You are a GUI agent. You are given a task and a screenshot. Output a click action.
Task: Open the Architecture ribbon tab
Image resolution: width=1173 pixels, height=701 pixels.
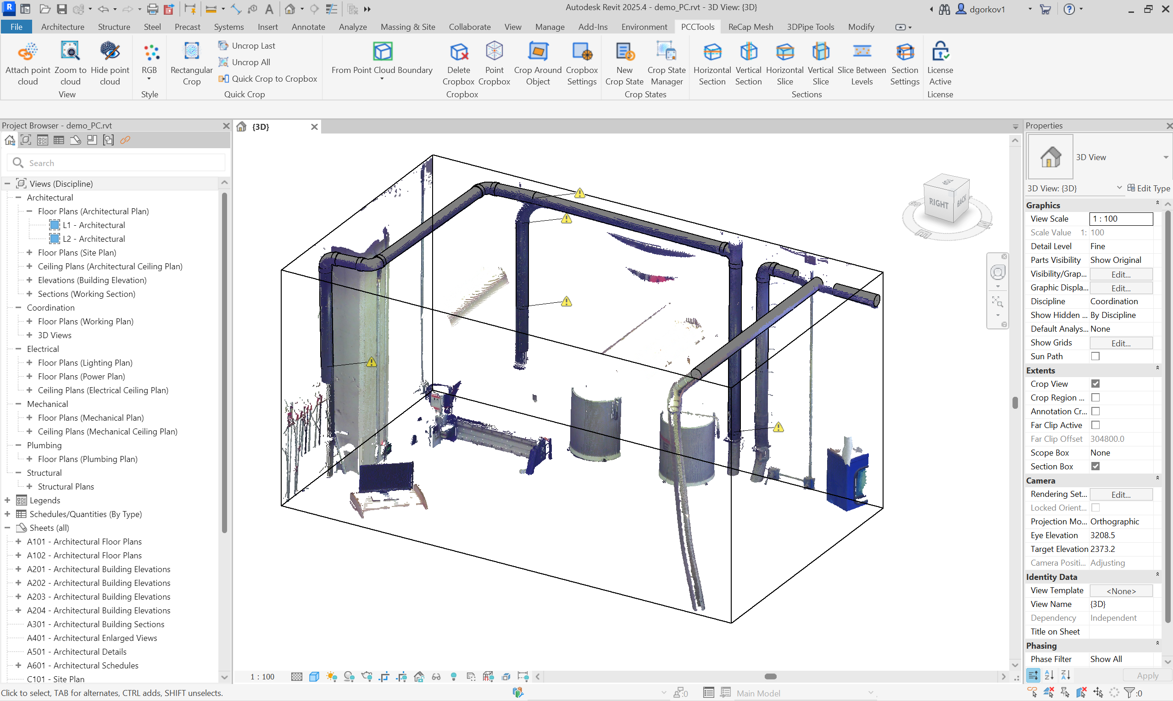coord(62,27)
